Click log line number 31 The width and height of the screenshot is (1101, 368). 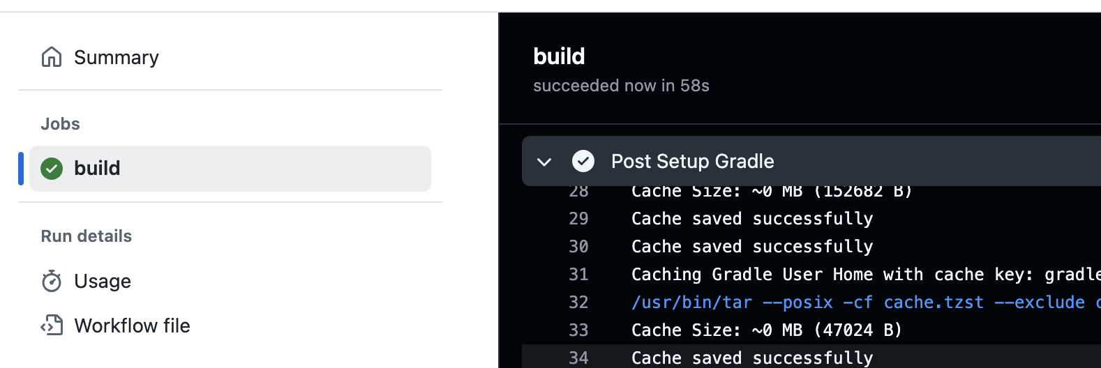[x=578, y=275]
